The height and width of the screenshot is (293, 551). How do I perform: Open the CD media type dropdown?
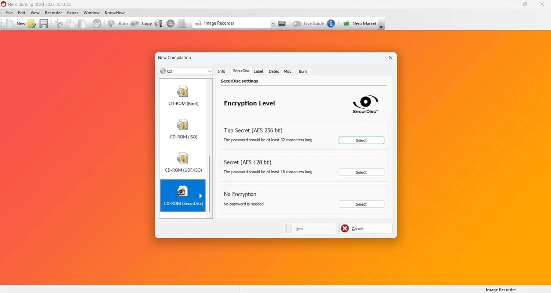coord(209,71)
